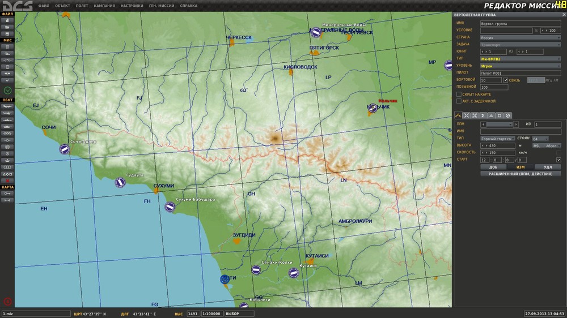
Task: Switch to the Σ summary tab
Action: pos(483,115)
